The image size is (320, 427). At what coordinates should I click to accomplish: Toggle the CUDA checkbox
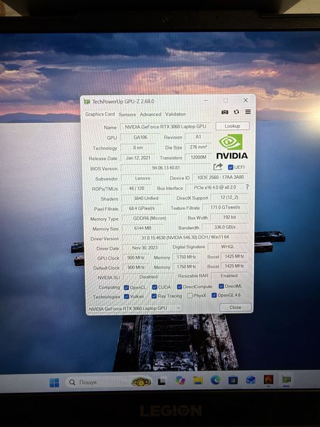click(x=154, y=287)
